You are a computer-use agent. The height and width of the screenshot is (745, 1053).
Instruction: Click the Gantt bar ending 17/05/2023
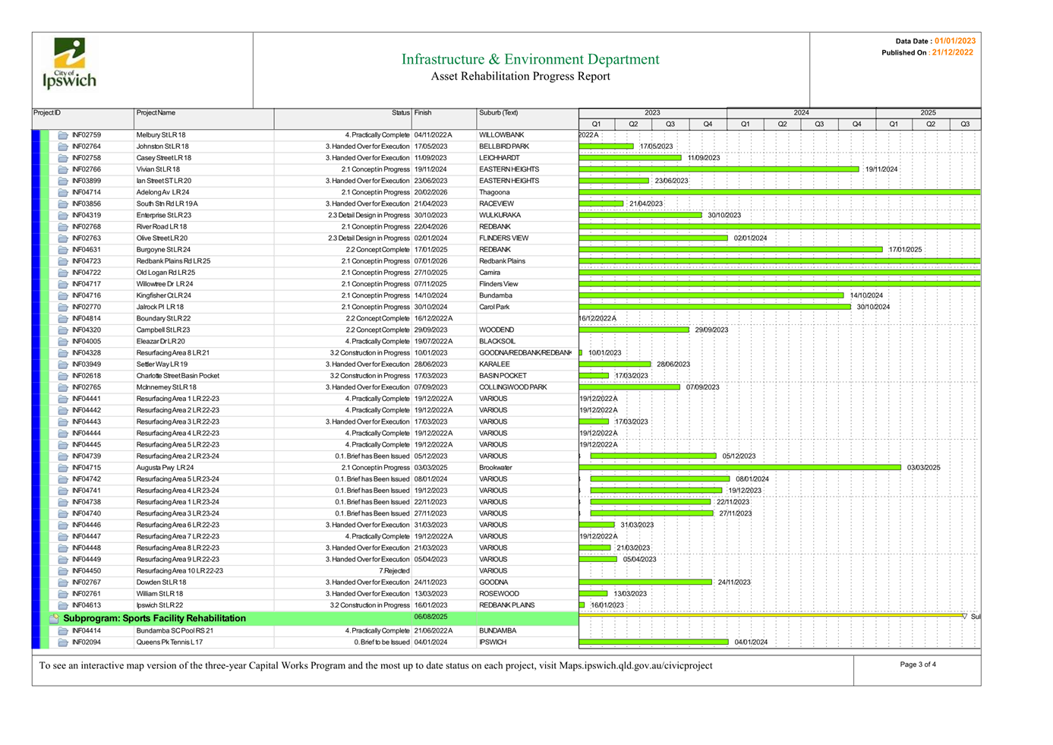(607, 147)
